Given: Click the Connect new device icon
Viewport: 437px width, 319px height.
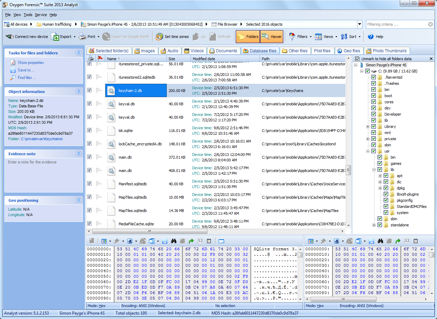Looking at the screenshot, I should [10, 37].
